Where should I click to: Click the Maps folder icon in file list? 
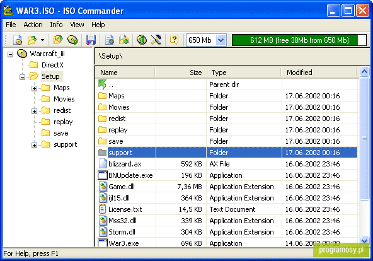pyautogui.click(x=102, y=96)
